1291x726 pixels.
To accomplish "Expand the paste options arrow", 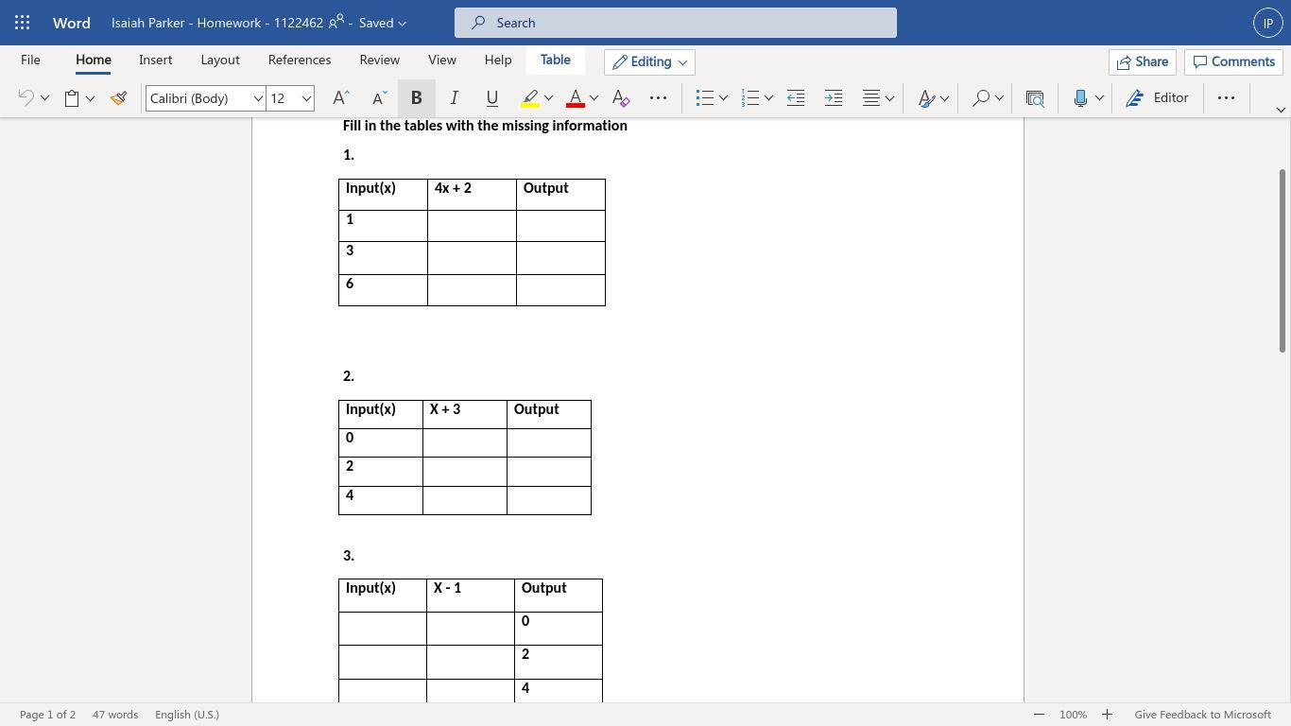I will coord(91,98).
